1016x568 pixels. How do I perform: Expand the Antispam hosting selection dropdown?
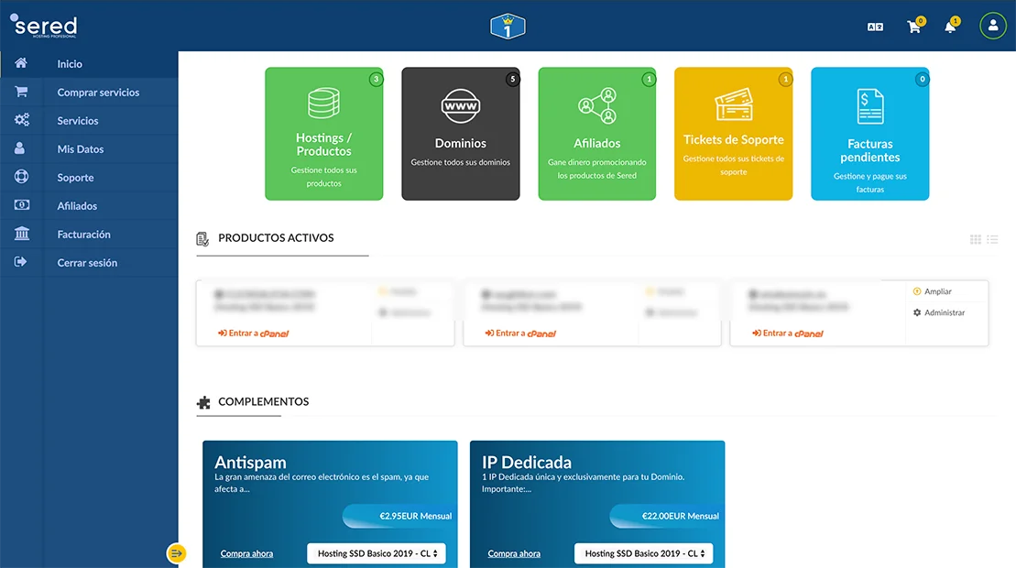pyautogui.click(x=376, y=553)
